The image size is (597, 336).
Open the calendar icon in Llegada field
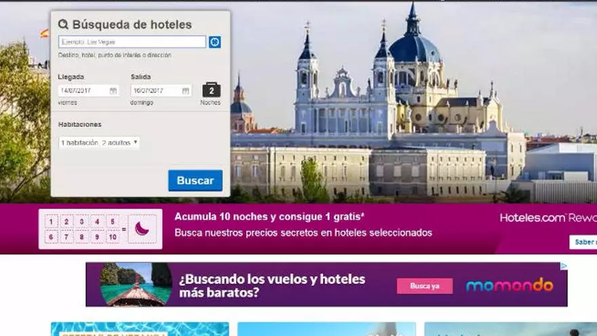[113, 90]
